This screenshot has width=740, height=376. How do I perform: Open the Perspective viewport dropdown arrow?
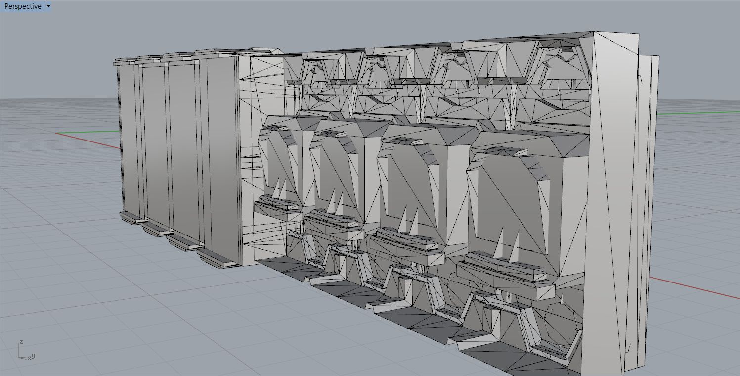48,6
